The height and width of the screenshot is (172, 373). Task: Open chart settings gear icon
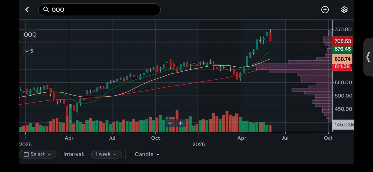[344, 10]
